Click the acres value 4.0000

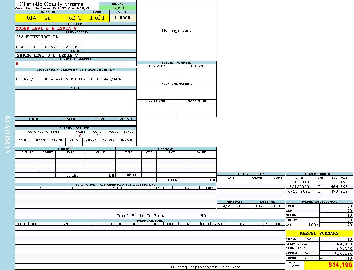coord(122,18)
